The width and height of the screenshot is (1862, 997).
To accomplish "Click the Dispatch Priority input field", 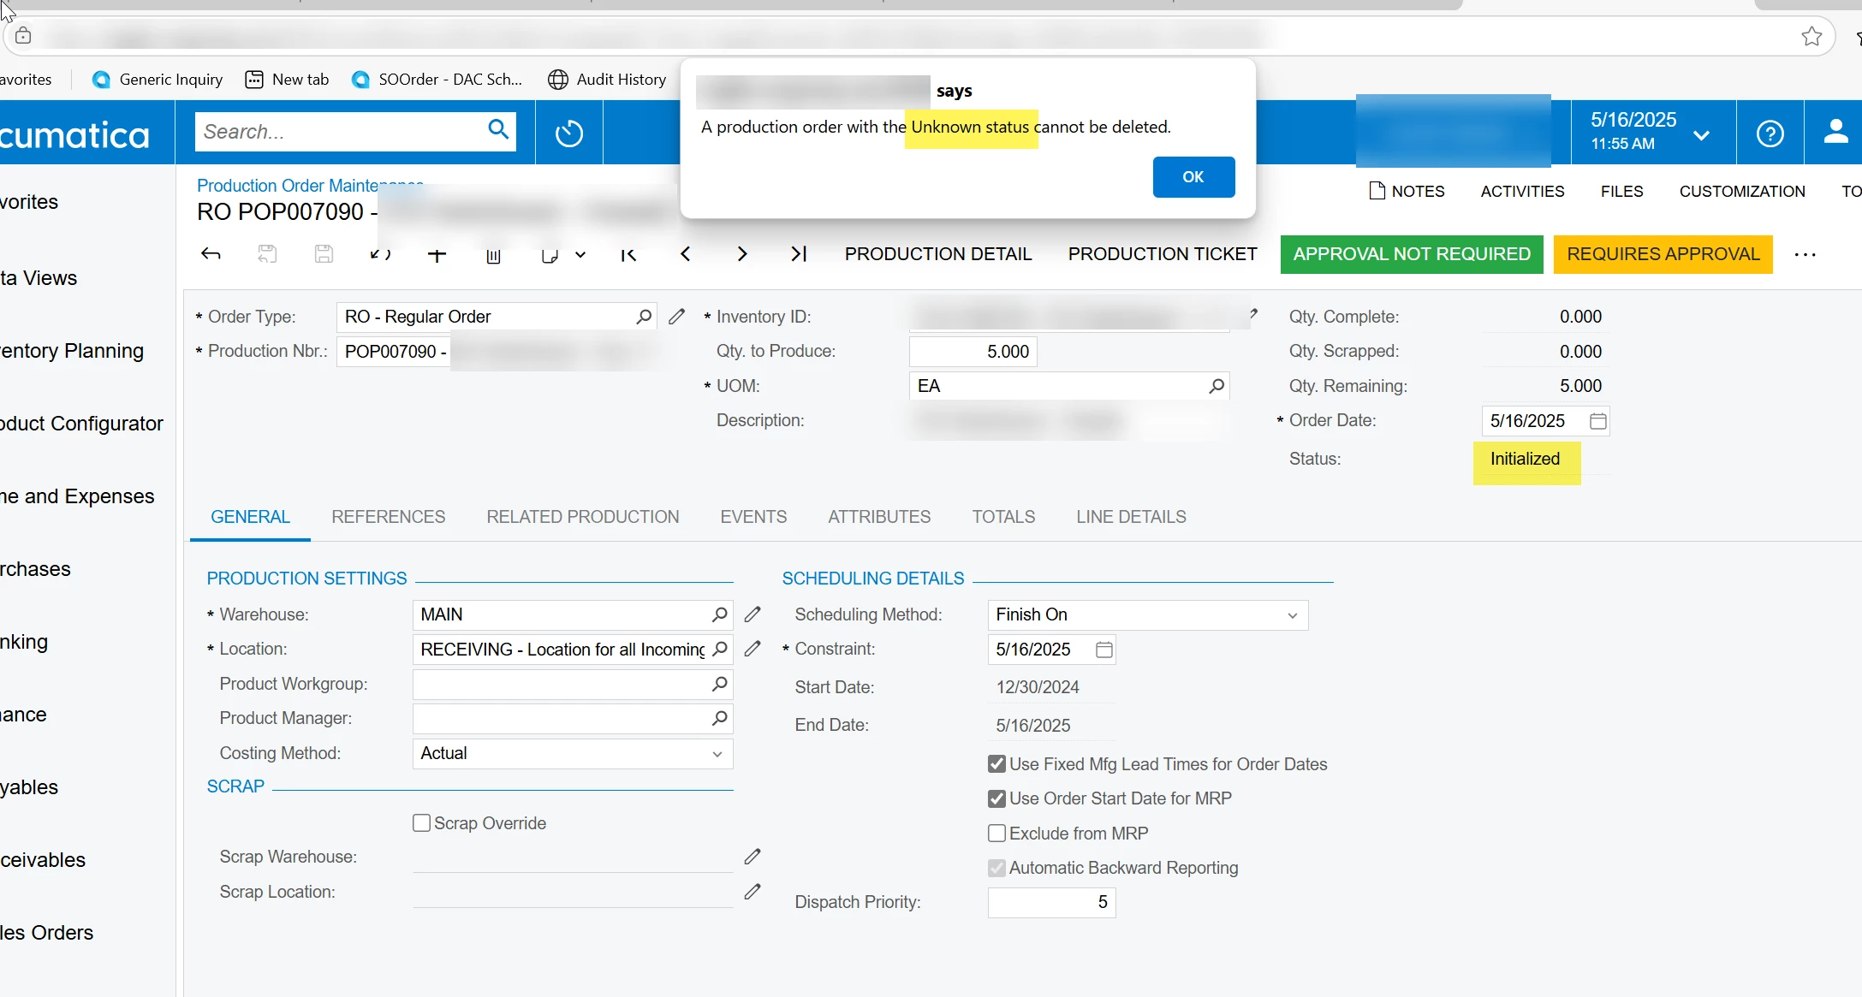I will (x=1051, y=902).
